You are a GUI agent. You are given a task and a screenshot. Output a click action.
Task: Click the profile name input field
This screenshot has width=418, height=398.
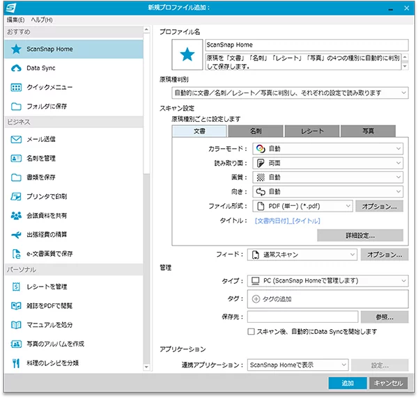(x=307, y=45)
